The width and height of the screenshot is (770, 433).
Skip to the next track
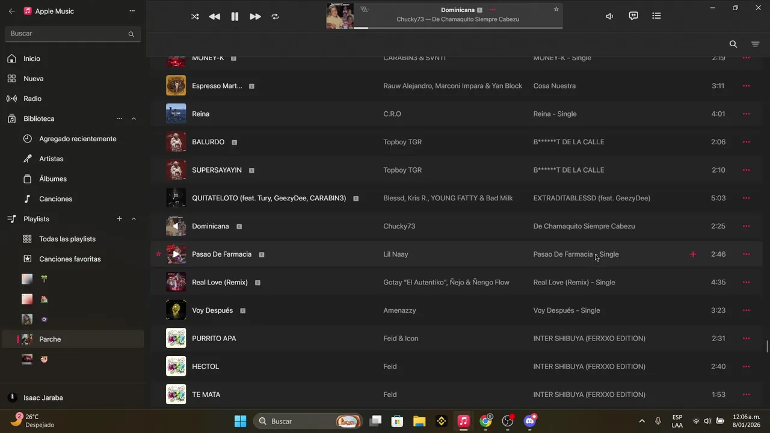(255, 17)
